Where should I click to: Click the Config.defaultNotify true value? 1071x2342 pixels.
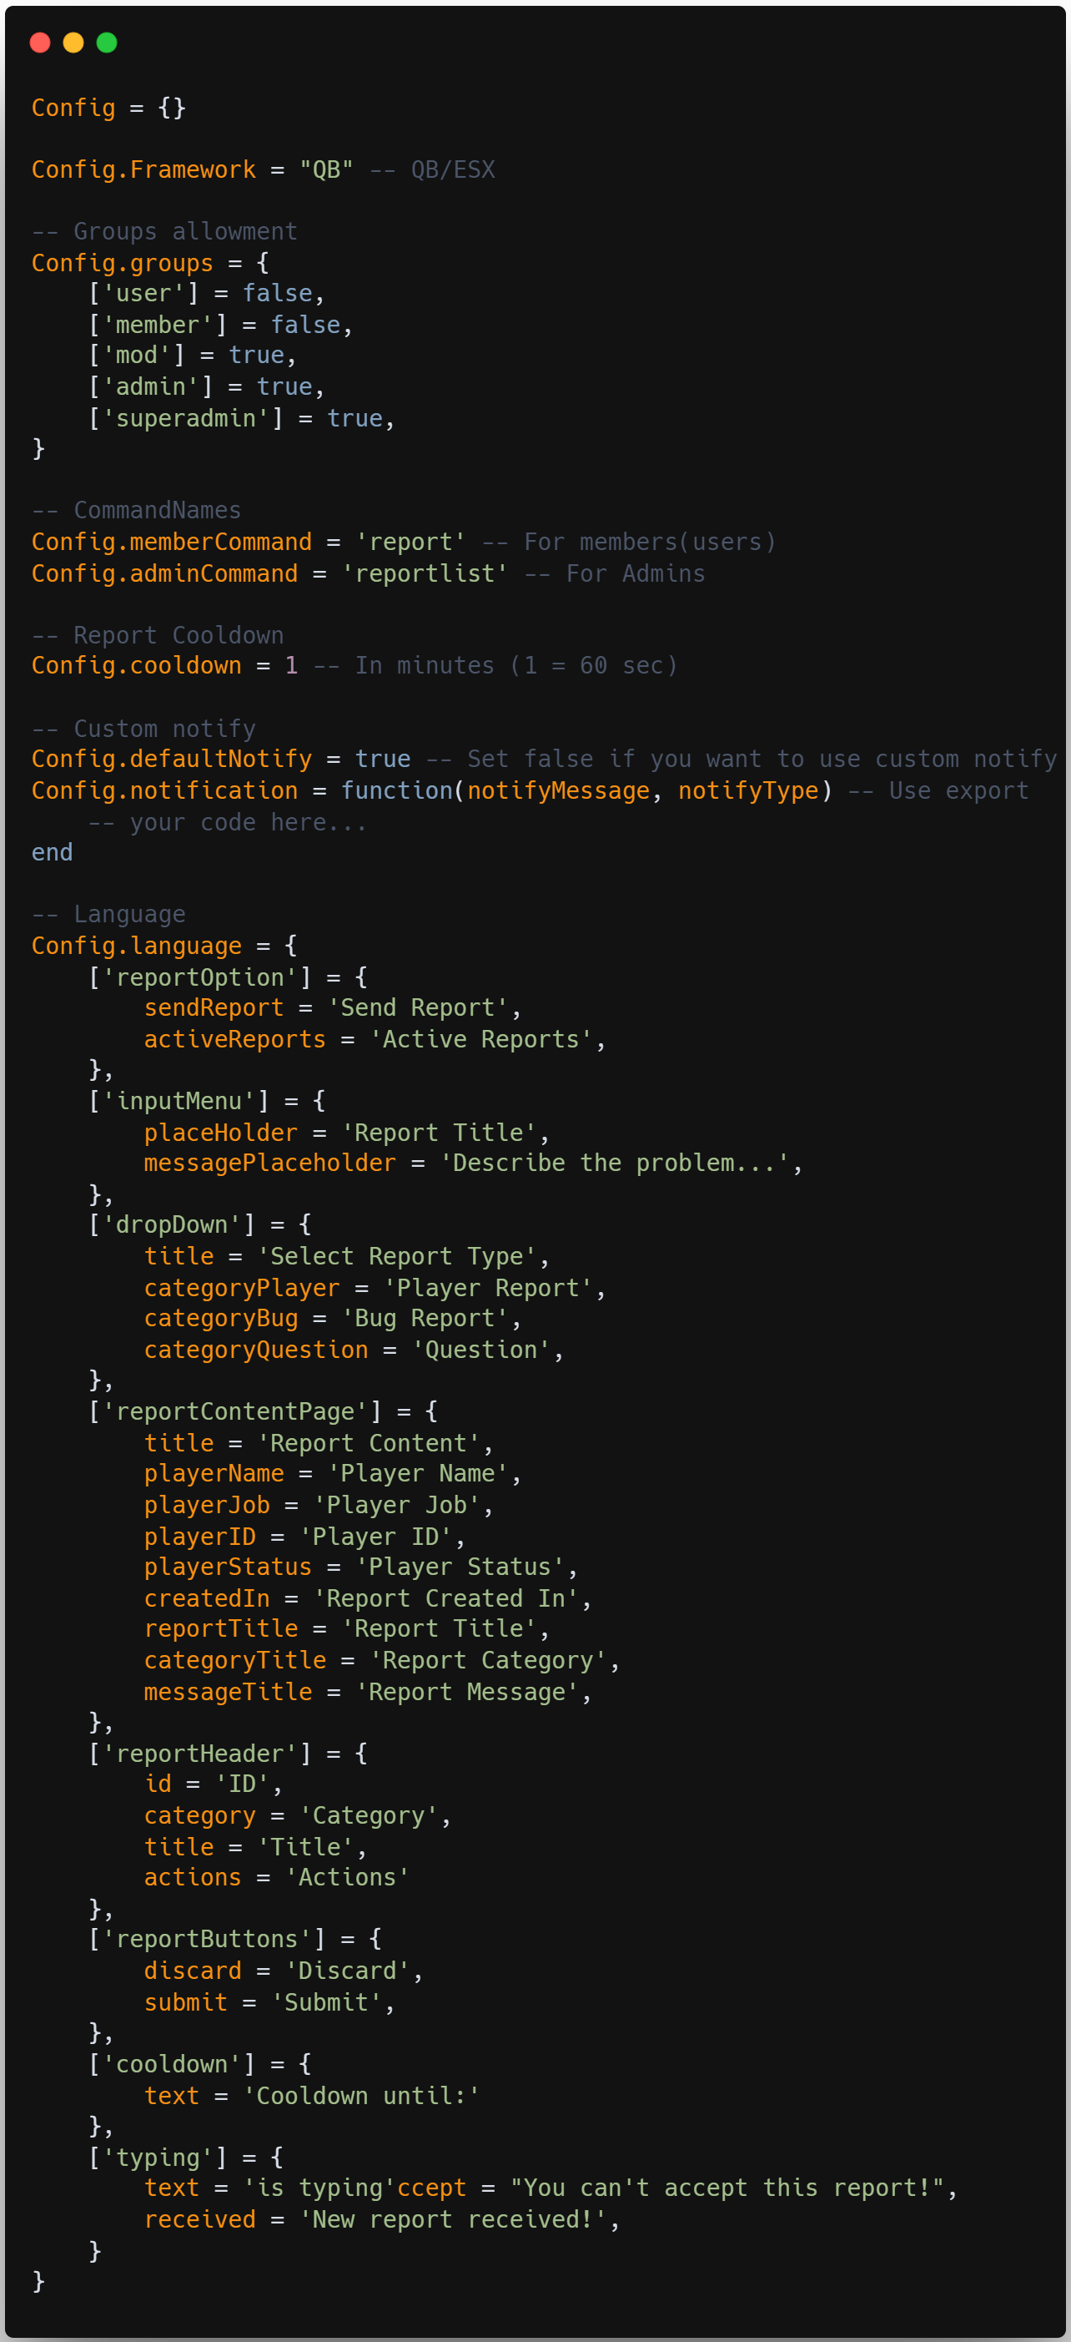pos(382,760)
